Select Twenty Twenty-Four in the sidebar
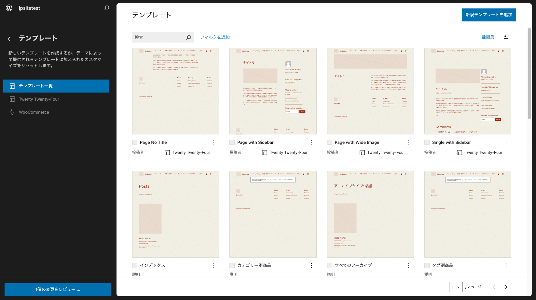 [39, 99]
